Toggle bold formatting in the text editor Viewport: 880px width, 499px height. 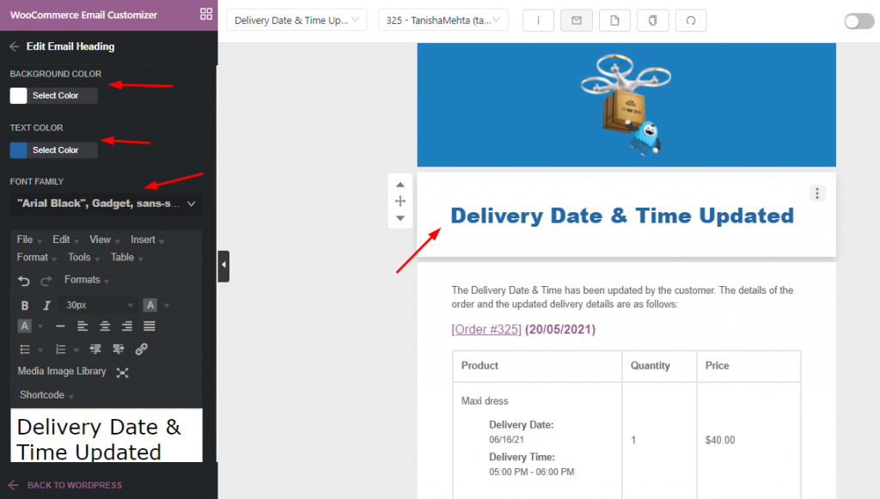(x=24, y=305)
